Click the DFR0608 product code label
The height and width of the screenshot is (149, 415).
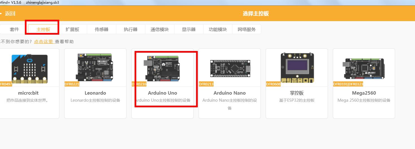(x=273, y=84)
